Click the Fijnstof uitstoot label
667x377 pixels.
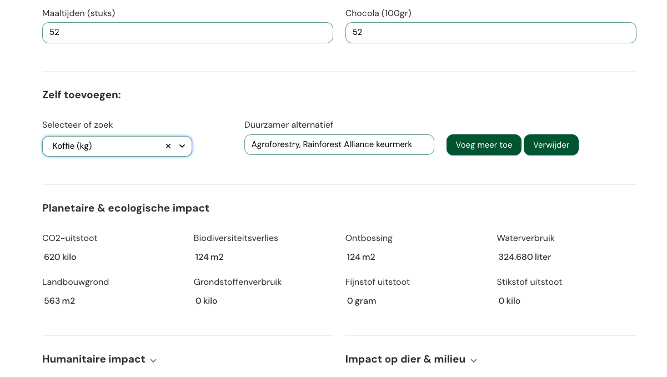(x=377, y=282)
